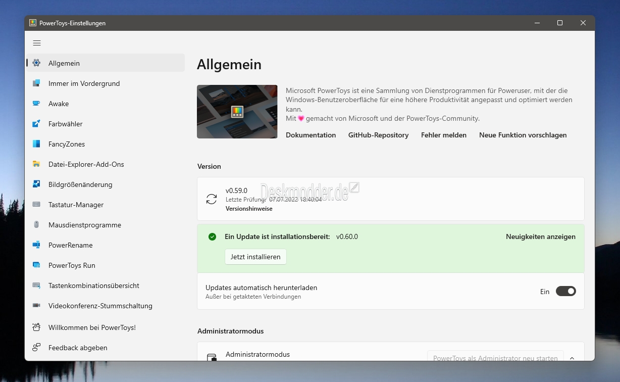Click the Feedback abgeben icon
Image resolution: width=620 pixels, height=382 pixels.
click(x=36, y=348)
